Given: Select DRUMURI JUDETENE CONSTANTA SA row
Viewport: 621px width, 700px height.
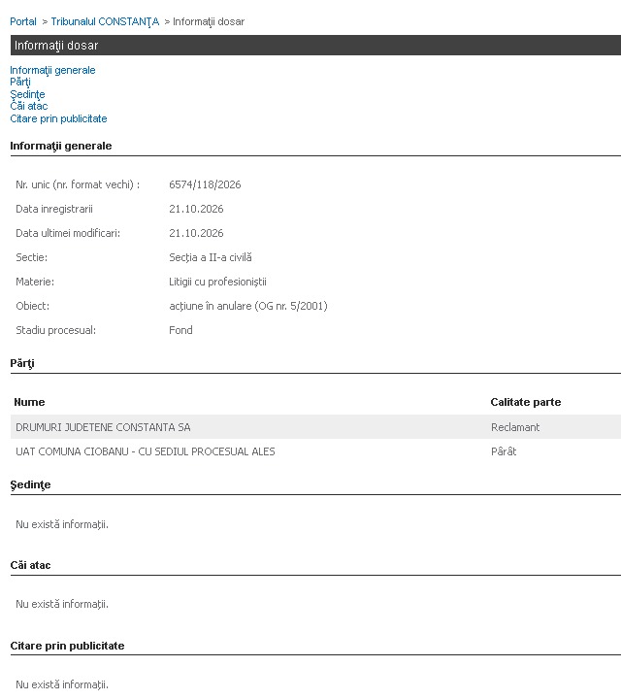Looking at the screenshot, I should pyautogui.click(x=315, y=427).
